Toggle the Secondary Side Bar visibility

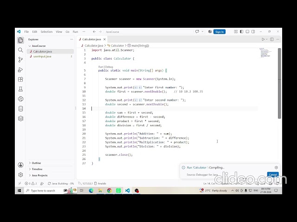tap(253, 32)
